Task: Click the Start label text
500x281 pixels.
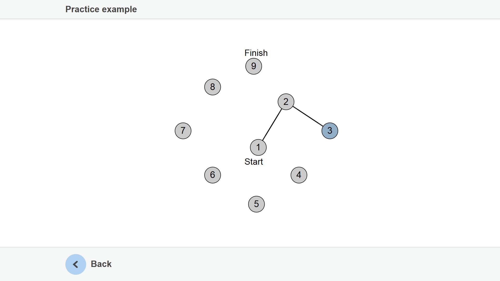Action: pos(254,162)
